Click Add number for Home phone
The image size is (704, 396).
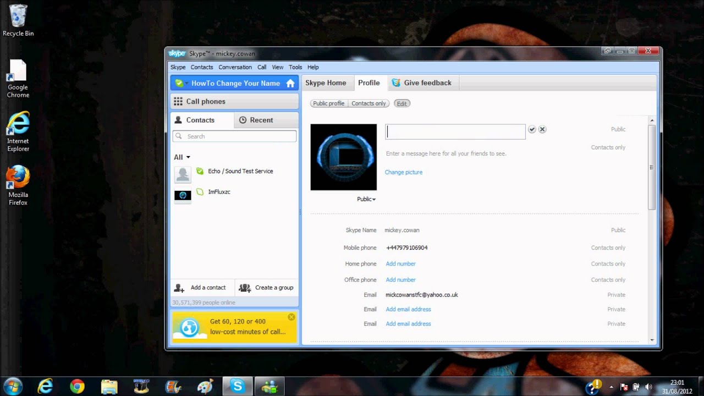coord(401,264)
